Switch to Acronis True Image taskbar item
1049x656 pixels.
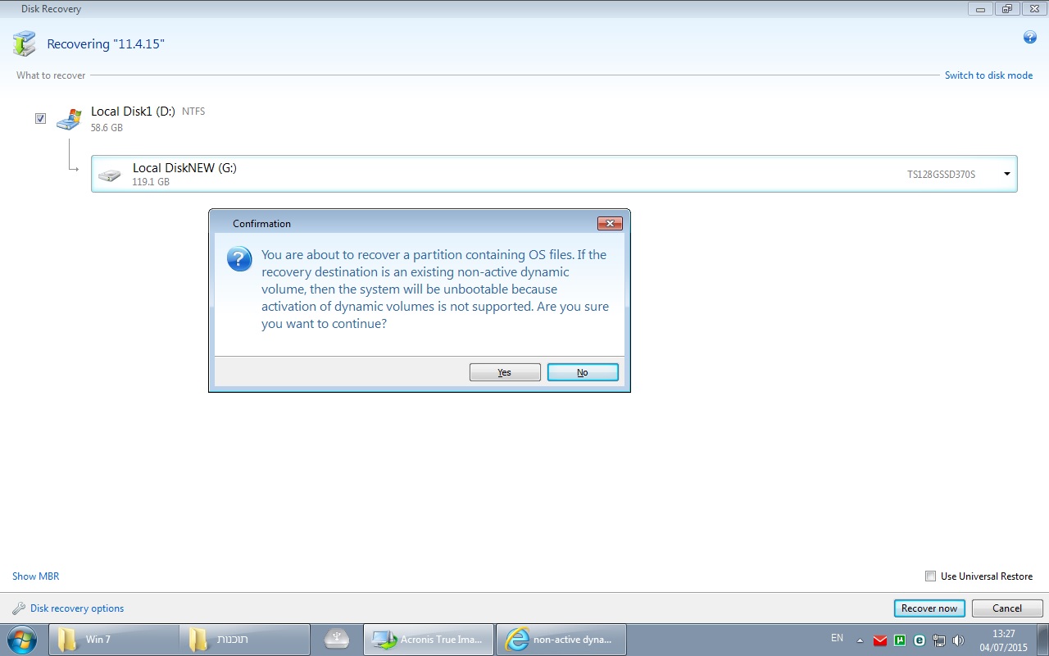pyautogui.click(x=428, y=640)
